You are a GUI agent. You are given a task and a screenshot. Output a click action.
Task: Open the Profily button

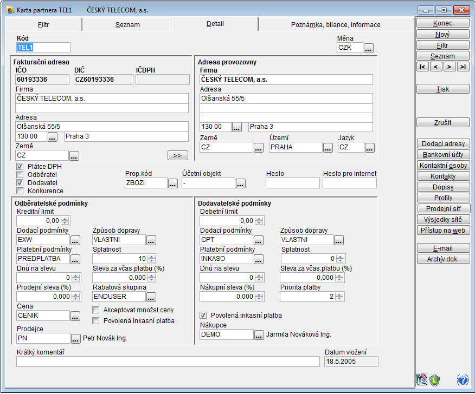(x=444, y=198)
